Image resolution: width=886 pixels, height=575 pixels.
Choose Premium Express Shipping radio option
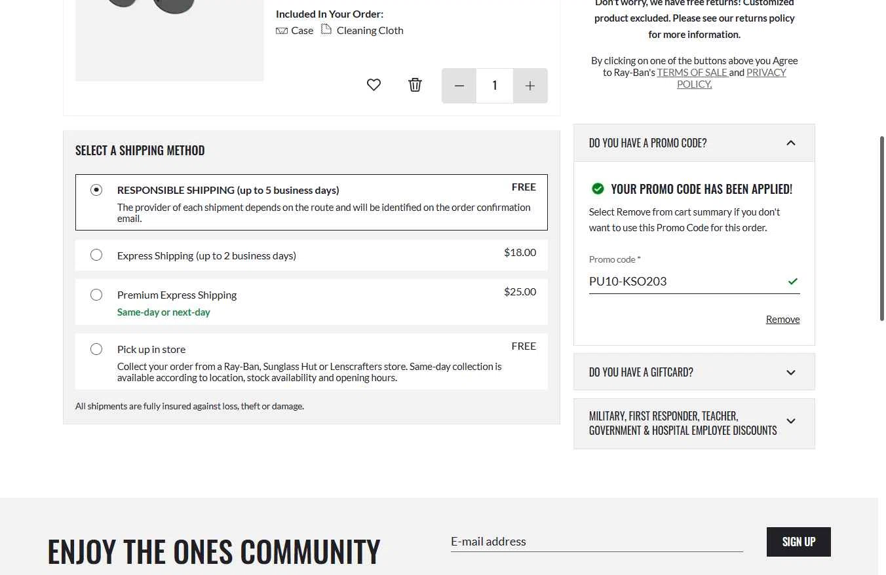[96, 295]
